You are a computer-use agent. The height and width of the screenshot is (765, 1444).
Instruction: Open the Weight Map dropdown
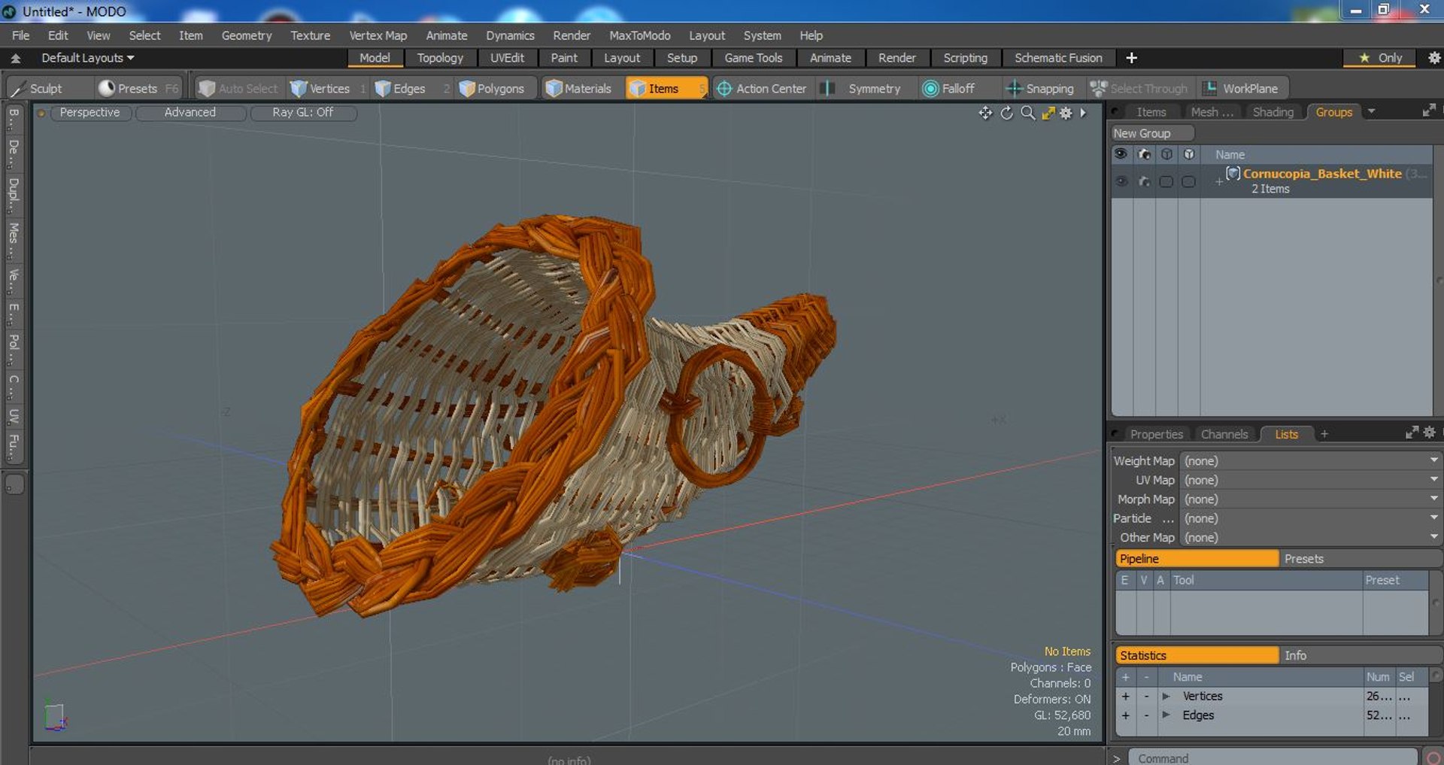click(1310, 460)
